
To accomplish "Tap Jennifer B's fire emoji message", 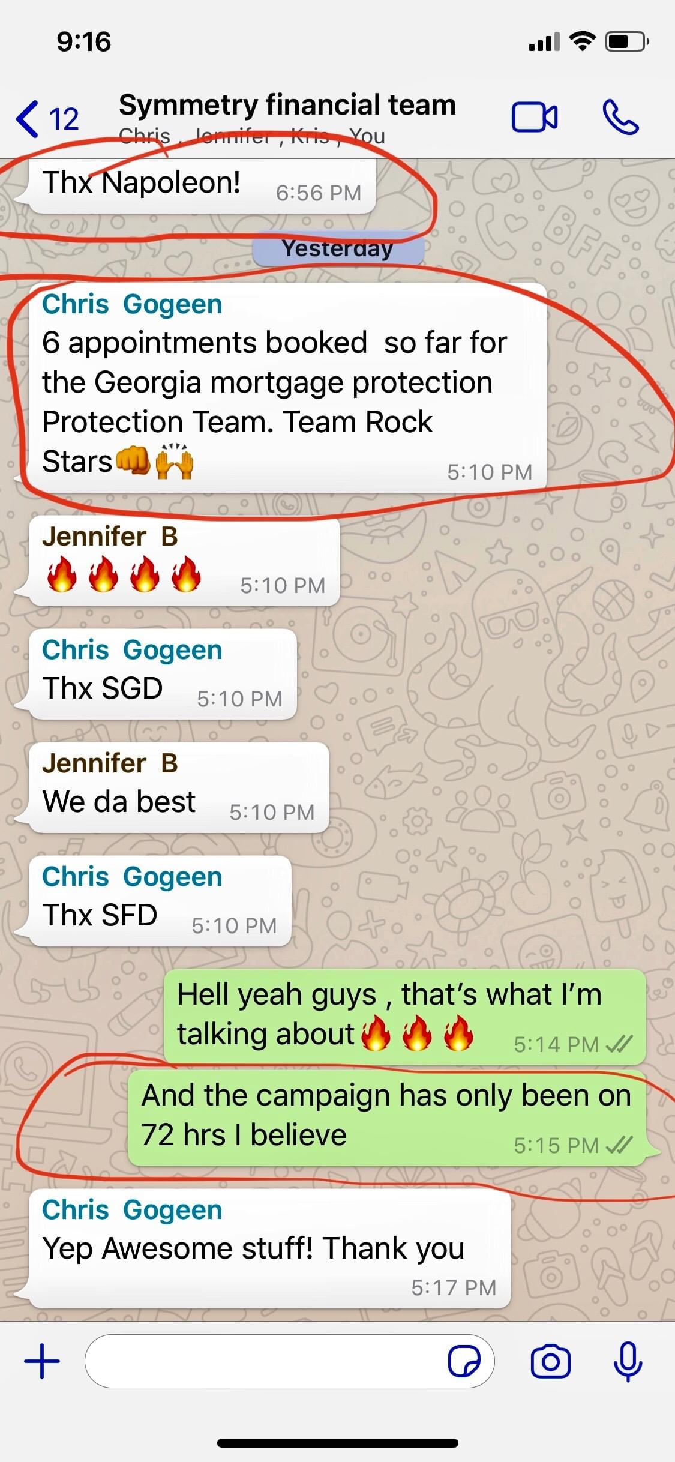I will (184, 560).
